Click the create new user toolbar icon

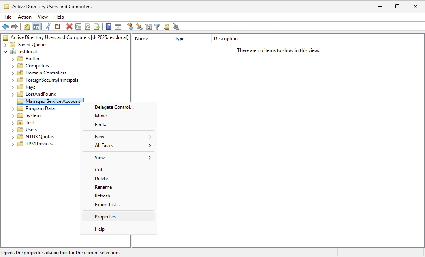pyautogui.click(x=130, y=26)
